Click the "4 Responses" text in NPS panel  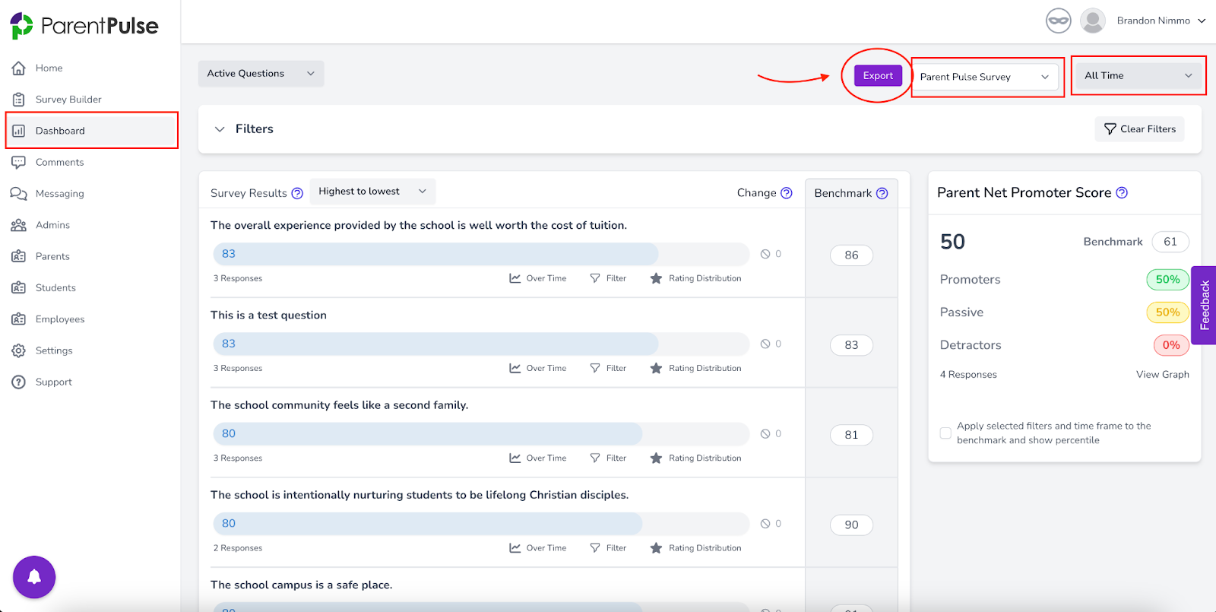click(968, 375)
